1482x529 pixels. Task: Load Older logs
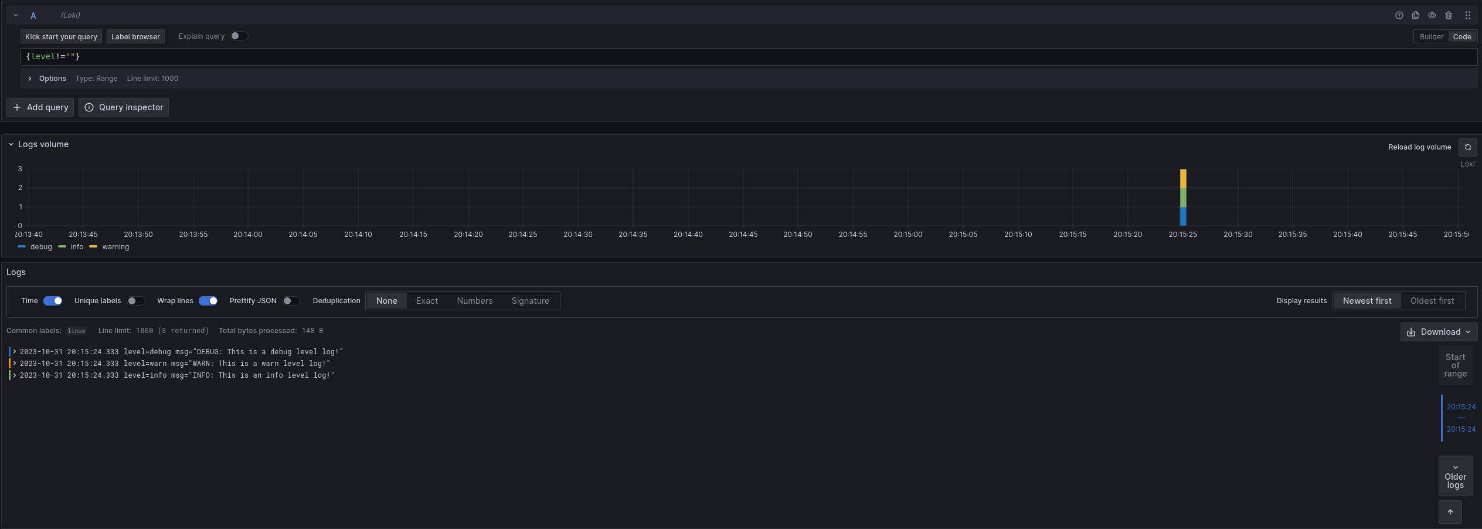(x=1454, y=476)
